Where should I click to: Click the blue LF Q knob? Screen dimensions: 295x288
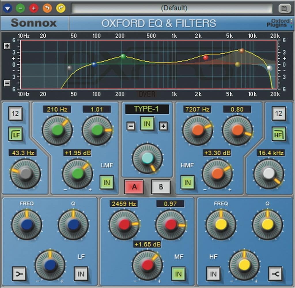click(73, 225)
